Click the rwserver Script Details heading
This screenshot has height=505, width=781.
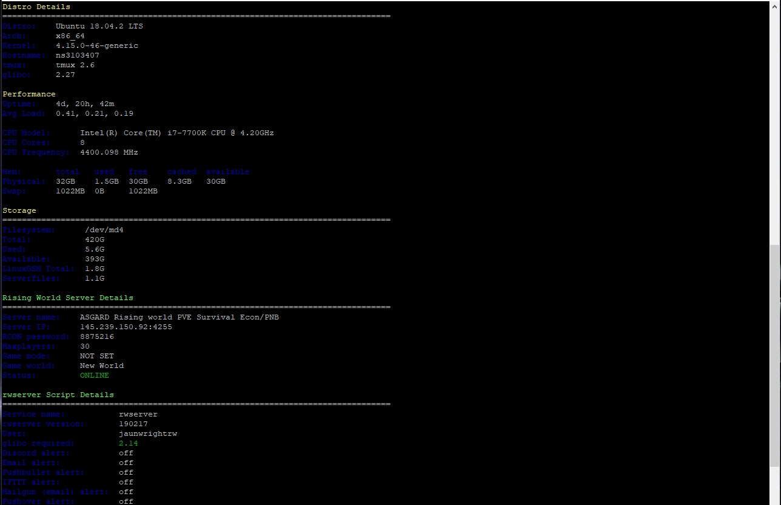click(x=58, y=395)
